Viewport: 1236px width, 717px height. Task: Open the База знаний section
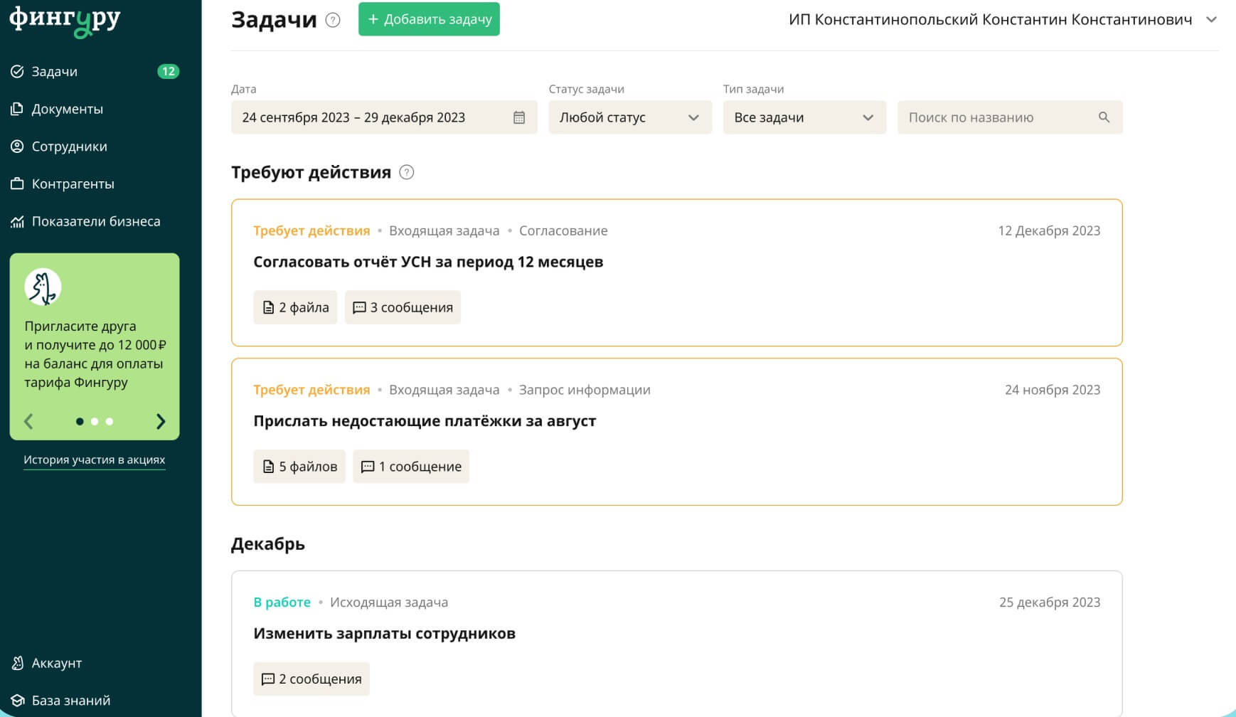click(70, 700)
